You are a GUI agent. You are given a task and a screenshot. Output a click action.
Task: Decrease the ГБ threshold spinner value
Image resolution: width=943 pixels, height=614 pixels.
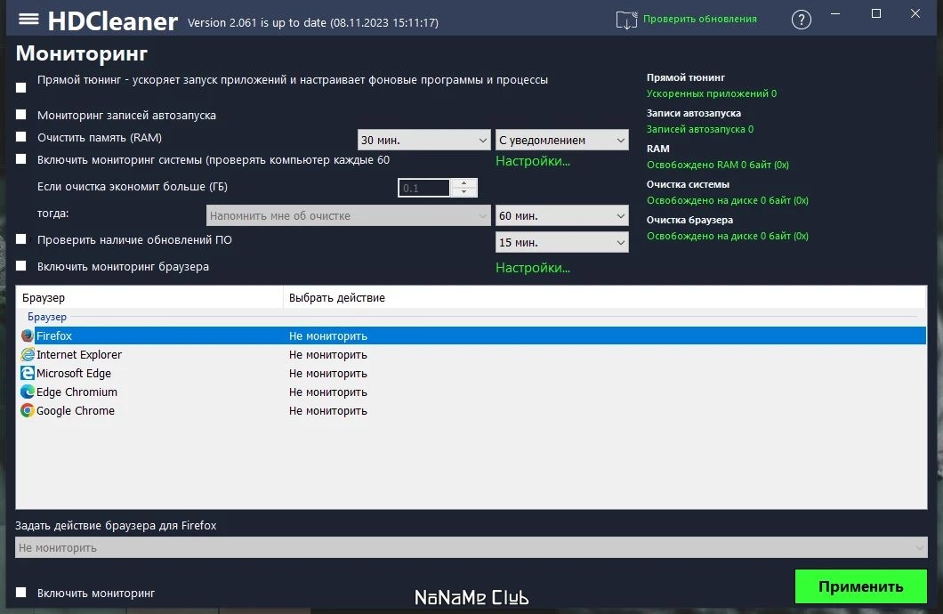click(x=463, y=192)
